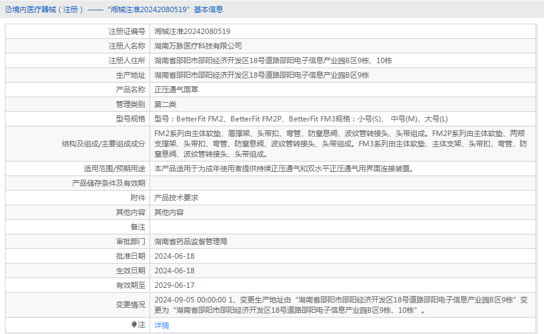Click registrant name 湖南万脉医疗科技有限公司
Viewport: 544px width, 334px height.
pyautogui.click(x=198, y=46)
